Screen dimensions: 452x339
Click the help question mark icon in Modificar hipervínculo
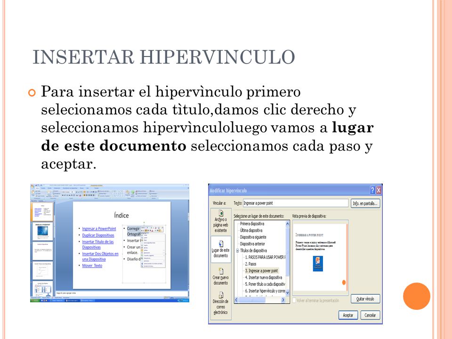372,190
